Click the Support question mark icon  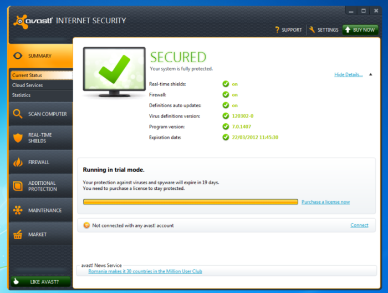click(x=277, y=30)
